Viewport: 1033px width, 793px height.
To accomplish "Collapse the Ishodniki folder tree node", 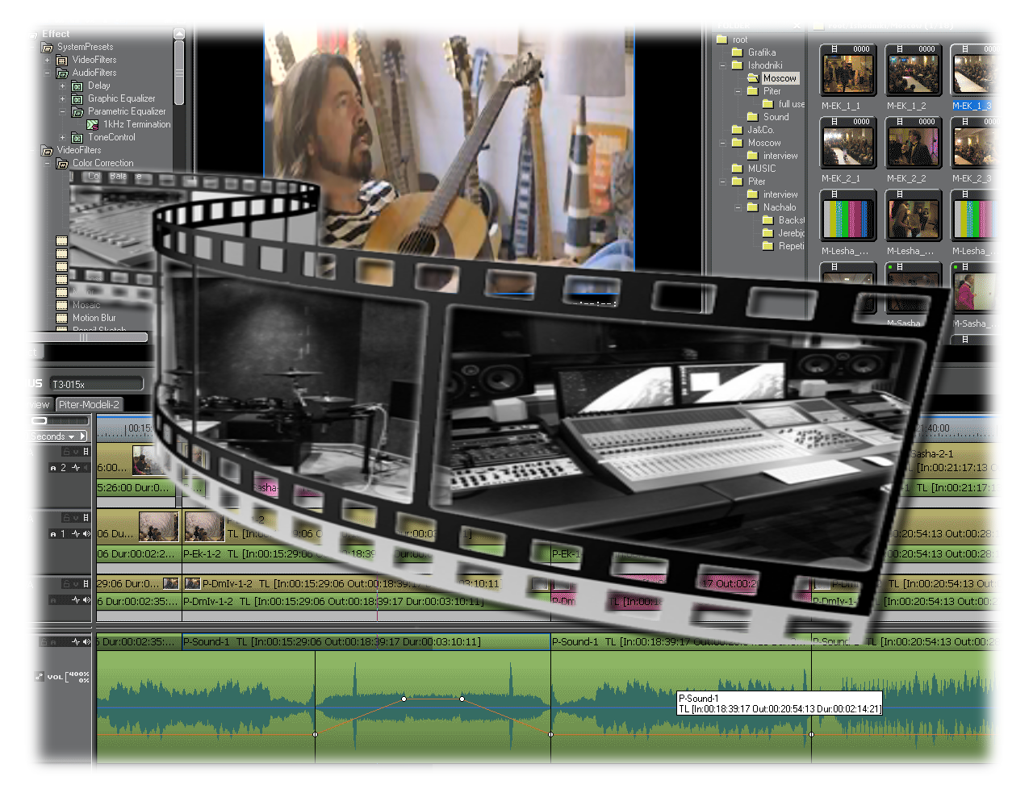I will [723, 65].
